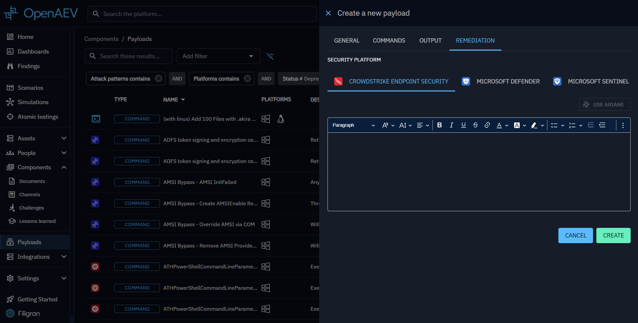Show more editor toolbar items
Image resolution: width=638 pixels, height=323 pixels.
point(623,125)
